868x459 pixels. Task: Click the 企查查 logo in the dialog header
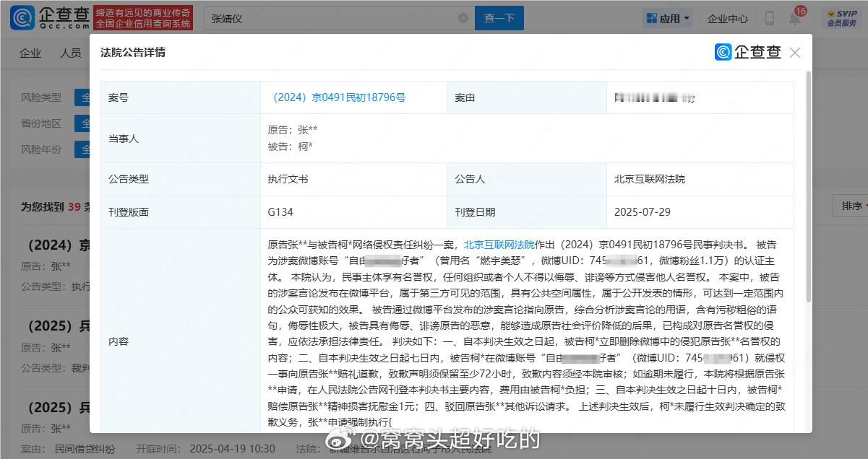point(748,52)
